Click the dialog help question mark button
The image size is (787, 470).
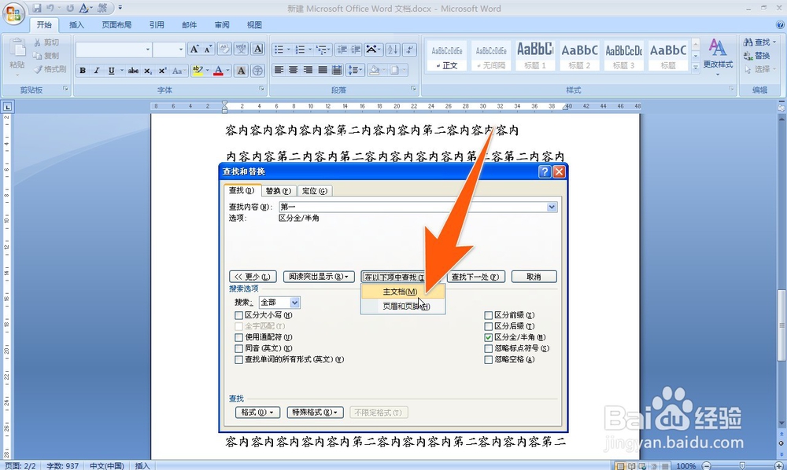click(544, 172)
